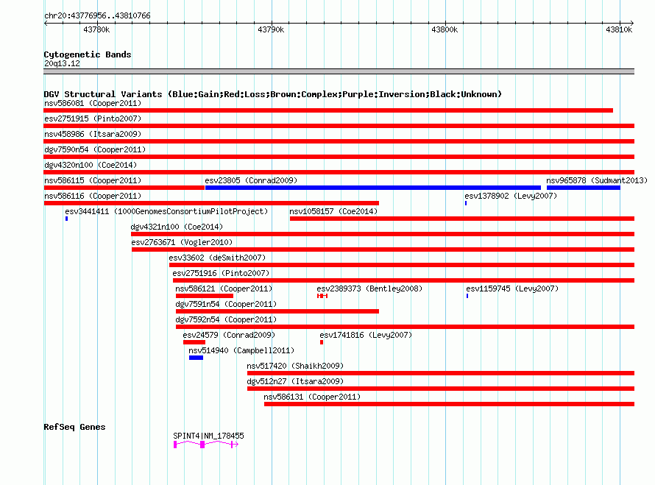Click the 43800k ruler position marker
This screenshot has width=655, height=485.
(x=445, y=29)
